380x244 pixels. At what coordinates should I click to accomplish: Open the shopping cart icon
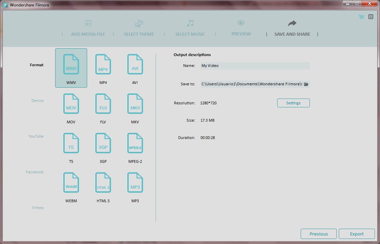pyautogui.click(x=361, y=16)
